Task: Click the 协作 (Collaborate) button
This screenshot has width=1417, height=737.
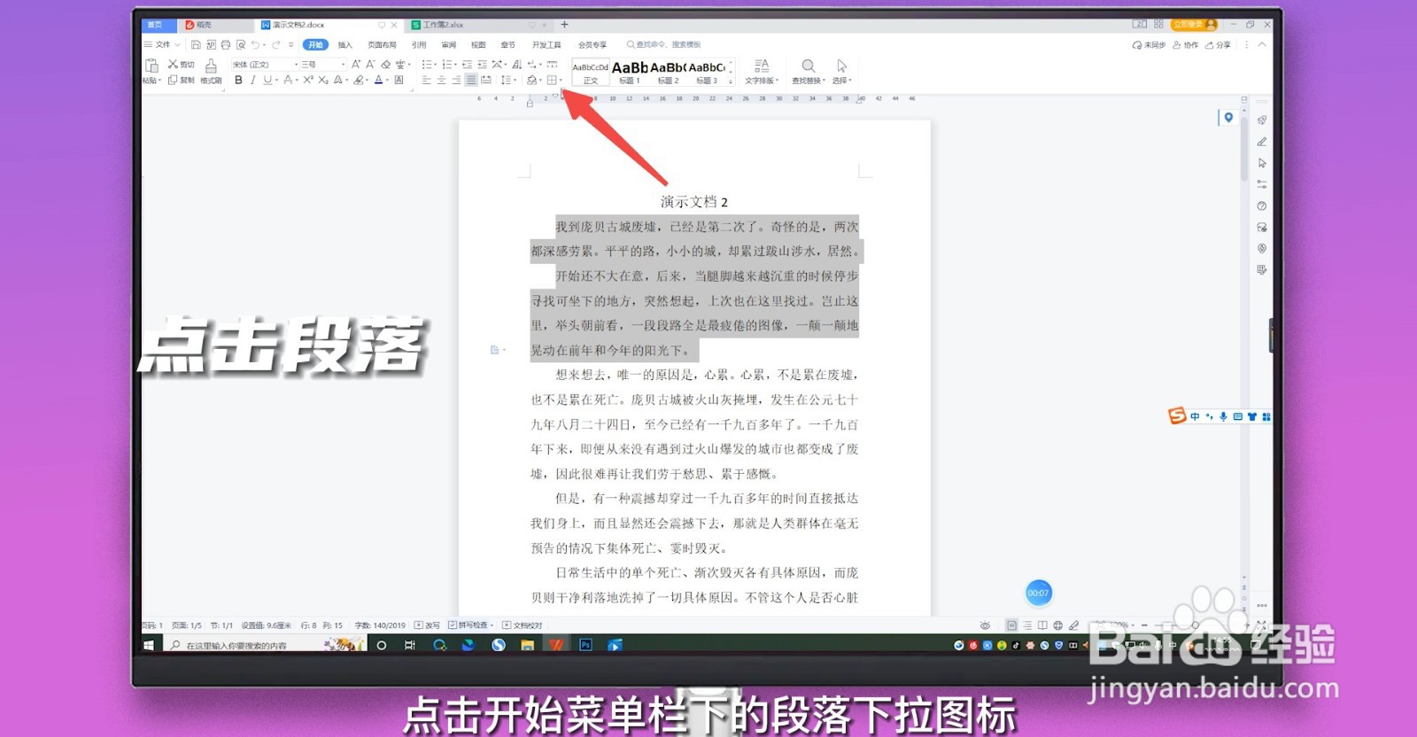Action: point(1186,44)
